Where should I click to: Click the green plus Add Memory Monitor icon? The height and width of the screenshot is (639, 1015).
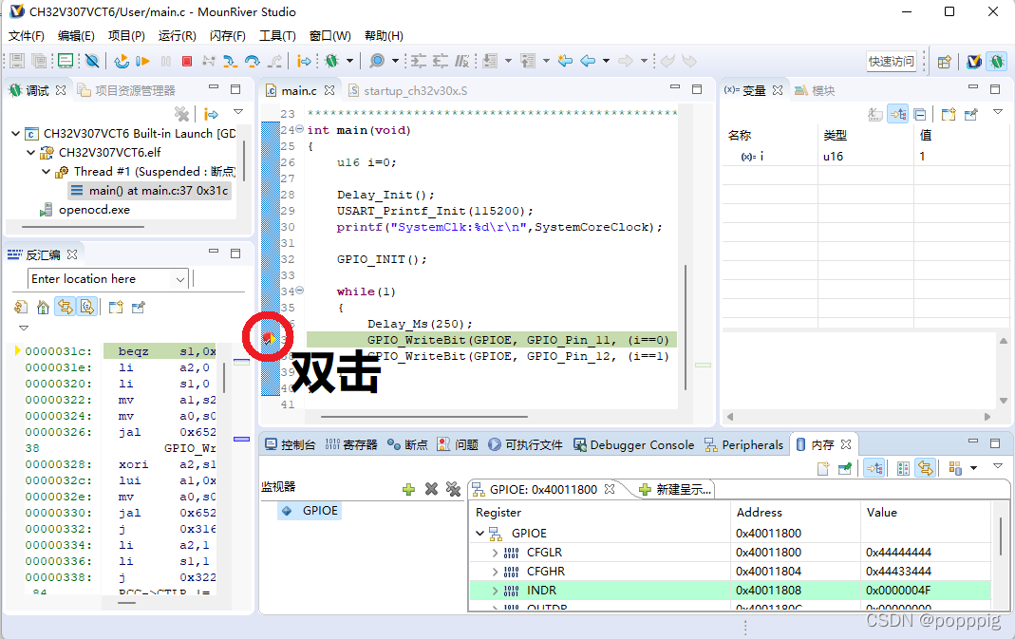coord(408,489)
